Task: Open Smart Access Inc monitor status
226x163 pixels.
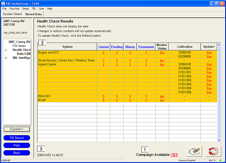Action: click(x=162, y=61)
